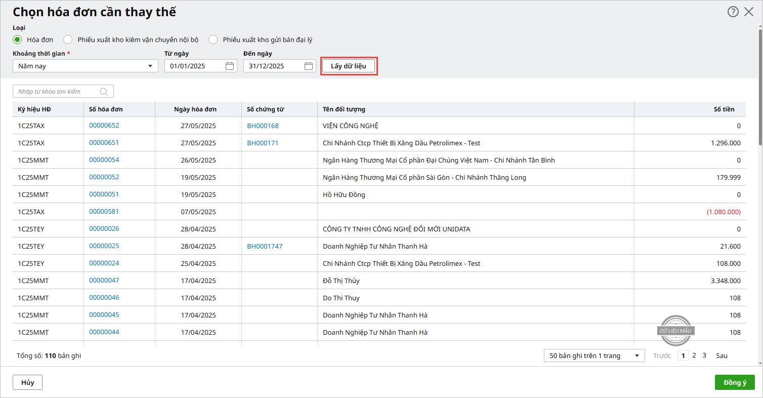Select the Do Thi Thuy row
Screen dimensions: 763x398
coord(379,298)
